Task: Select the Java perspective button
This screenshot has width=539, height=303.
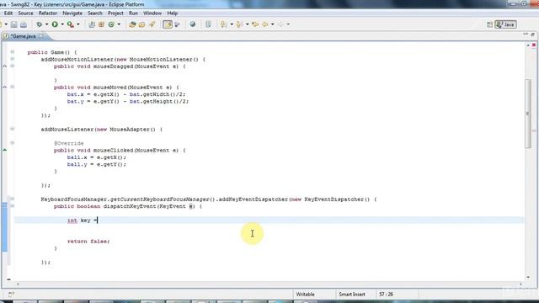Action: click(505, 24)
